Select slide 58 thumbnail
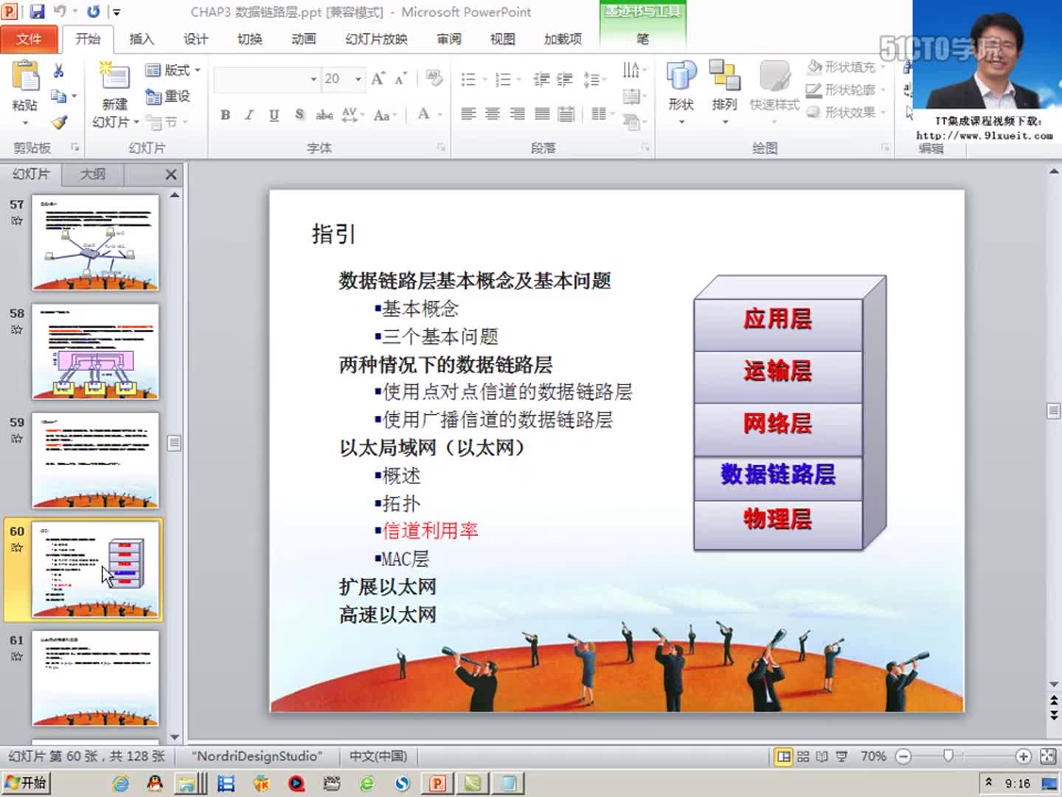This screenshot has height=797, width=1062. click(95, 352)
